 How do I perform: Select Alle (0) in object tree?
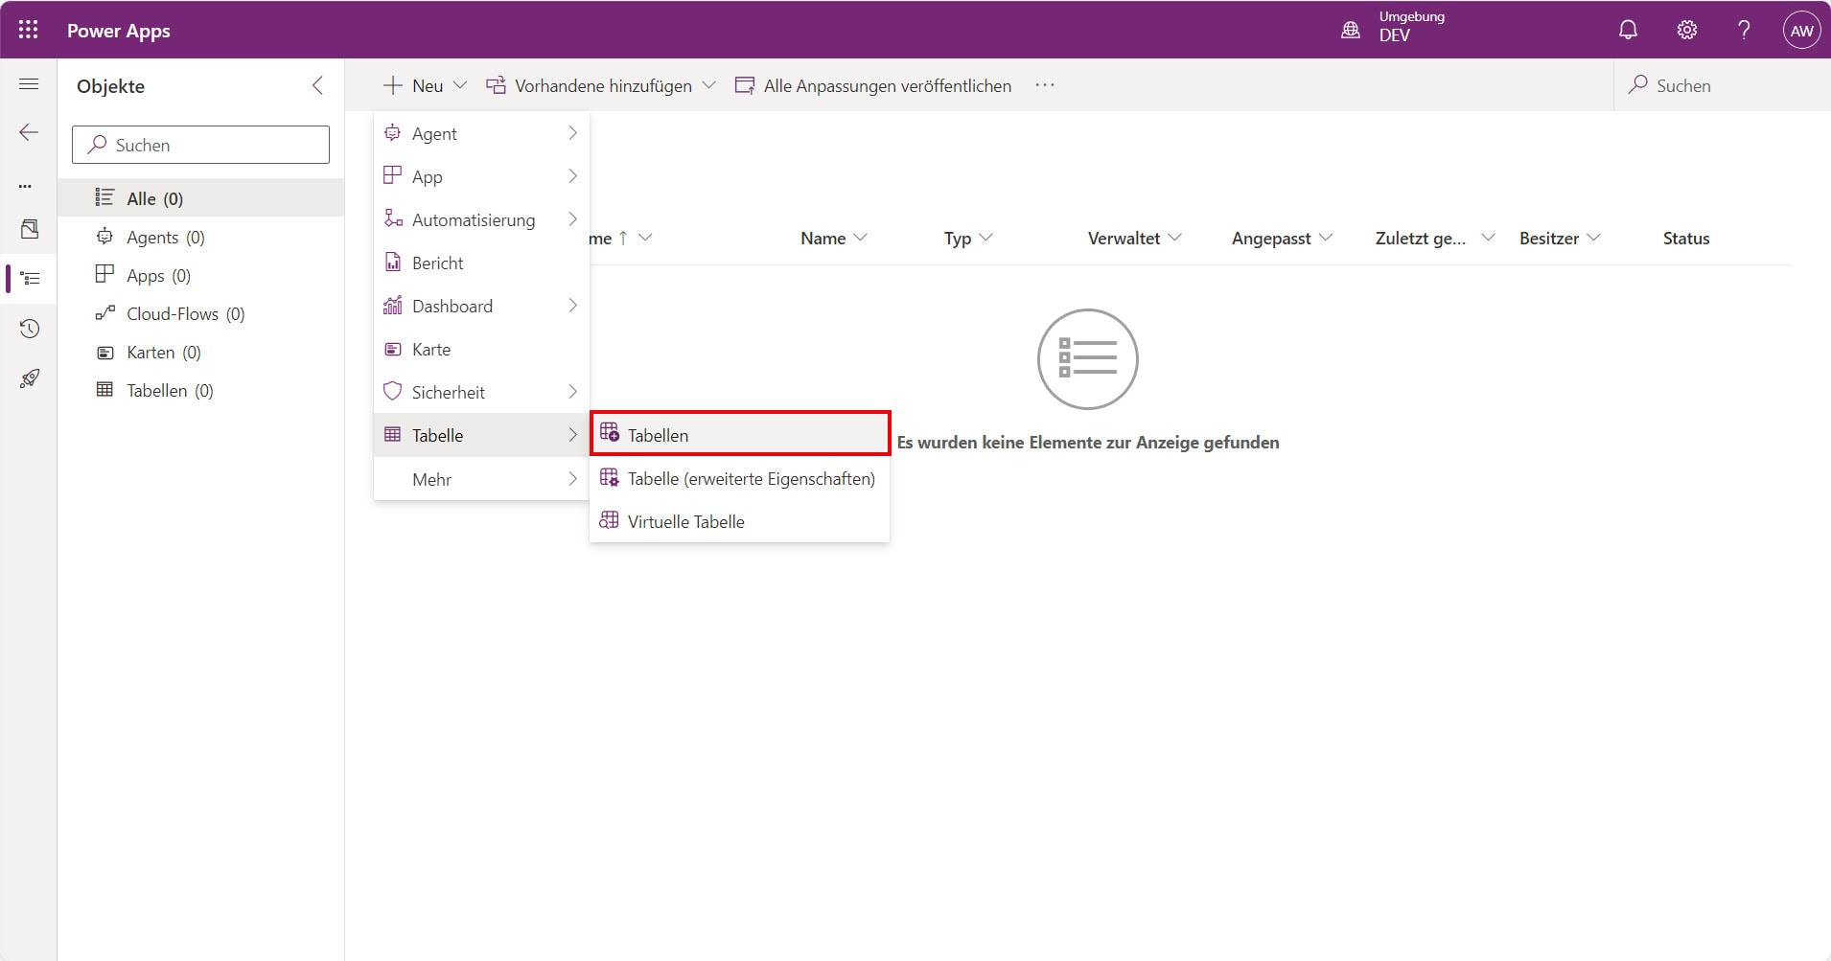[x=200, y=198]
